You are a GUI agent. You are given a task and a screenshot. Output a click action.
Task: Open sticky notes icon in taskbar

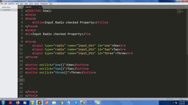coord(98,103)
